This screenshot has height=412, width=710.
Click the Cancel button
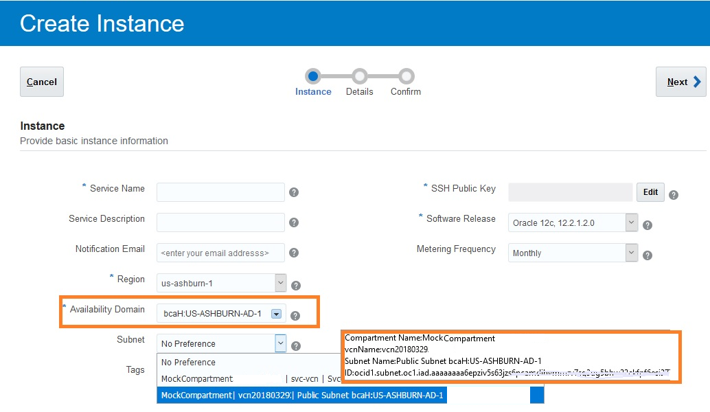42,82
